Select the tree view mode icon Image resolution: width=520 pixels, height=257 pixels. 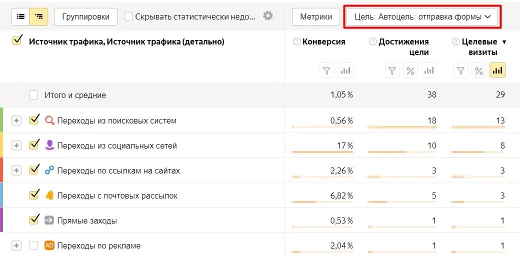pos(38,16)
